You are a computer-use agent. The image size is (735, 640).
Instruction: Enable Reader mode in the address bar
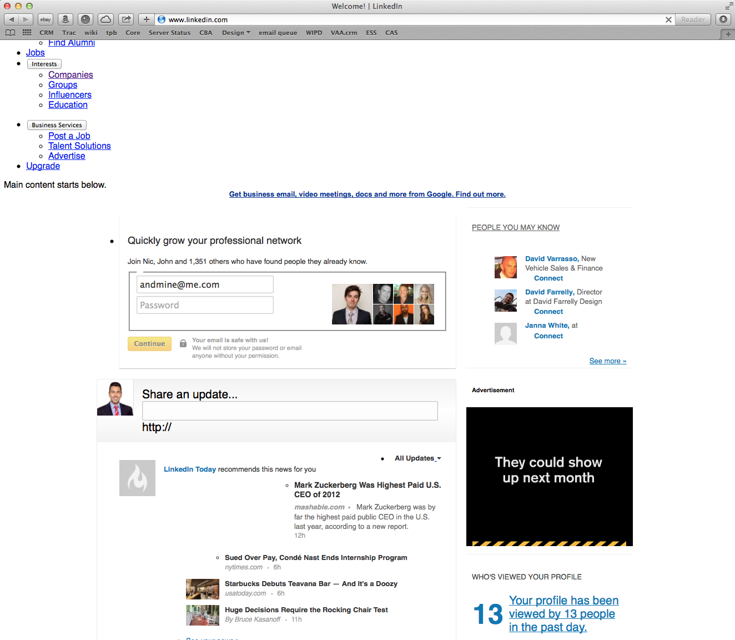pyautogui.click(x=692, y=19)
